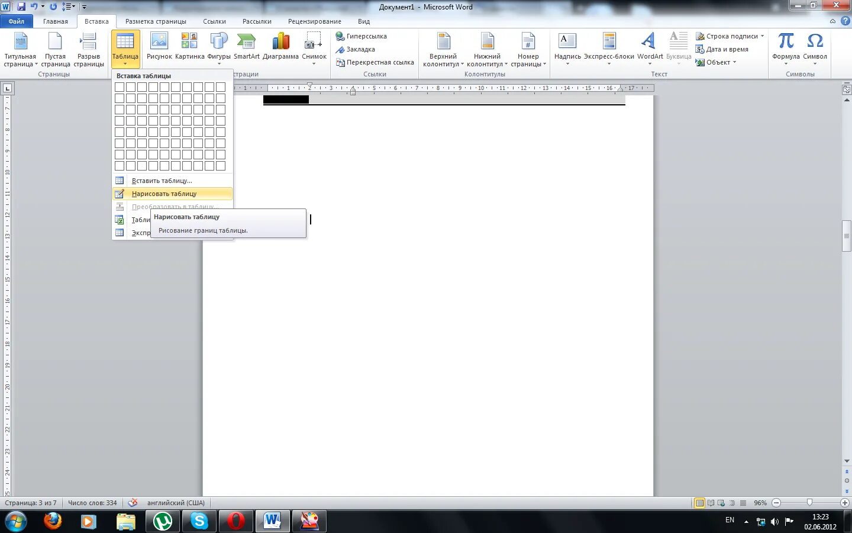852x533 pixels.
Task: Click the vertical scrollbar thumb
Action: (x=847, y=236)
